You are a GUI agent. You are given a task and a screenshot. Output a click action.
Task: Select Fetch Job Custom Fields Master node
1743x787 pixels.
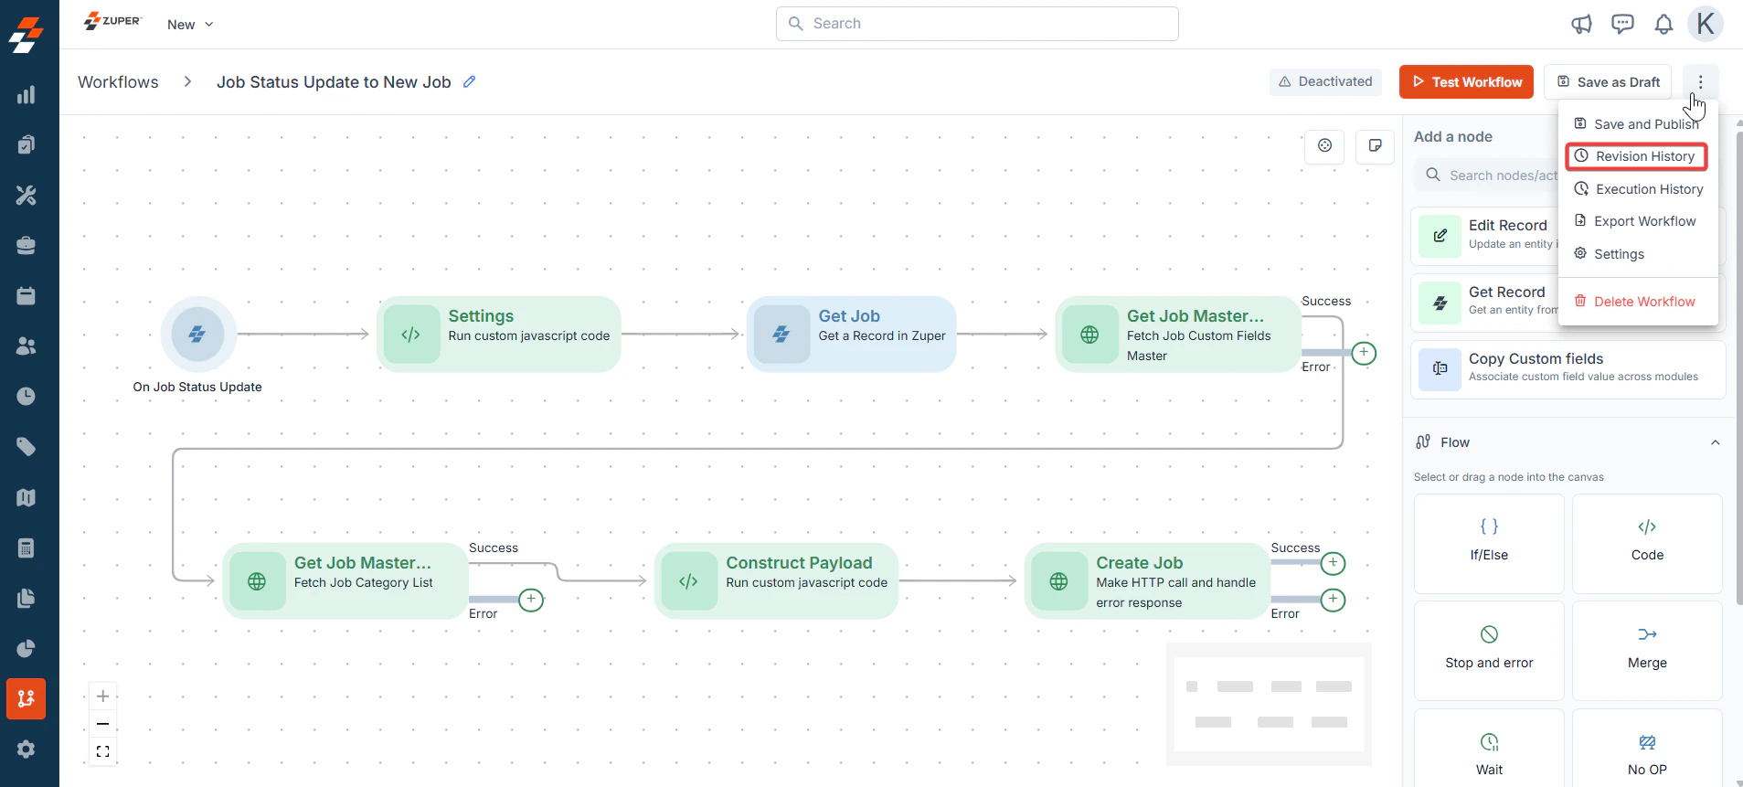pyautogui.click(x=1178, y=335)
